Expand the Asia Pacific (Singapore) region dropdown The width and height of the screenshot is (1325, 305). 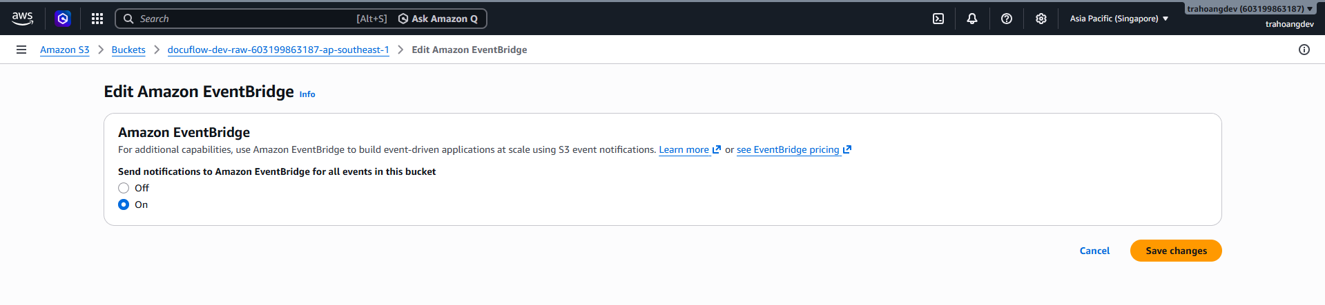pos(1119,19)
